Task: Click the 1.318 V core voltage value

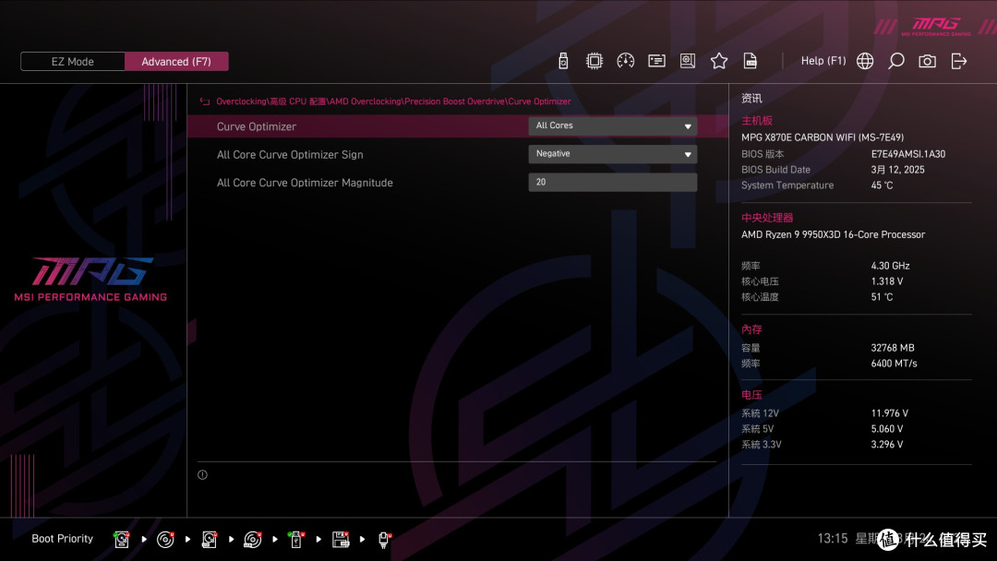Action: (x=887, y=280)
